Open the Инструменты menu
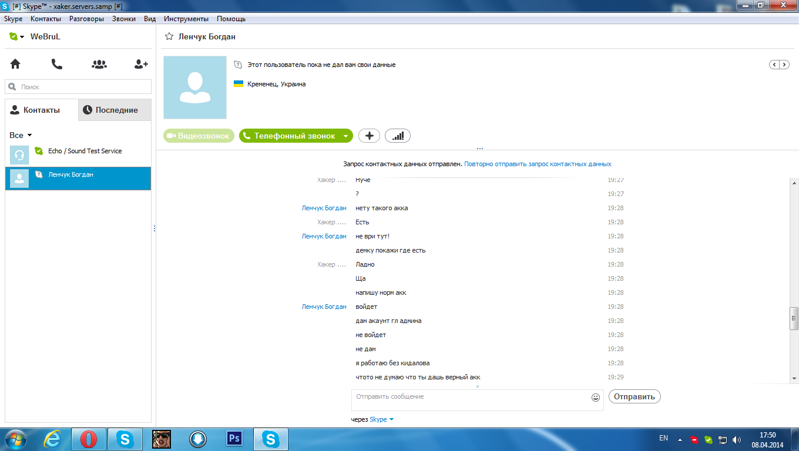Viewport: 799px width, 451px height. pyautogui.click(x=186, y=19)
